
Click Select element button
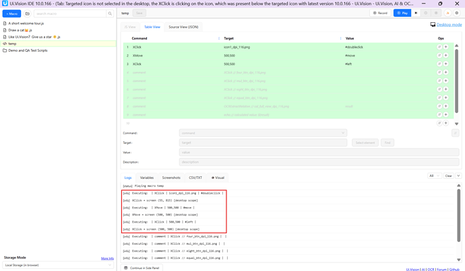tap(365, 143)
